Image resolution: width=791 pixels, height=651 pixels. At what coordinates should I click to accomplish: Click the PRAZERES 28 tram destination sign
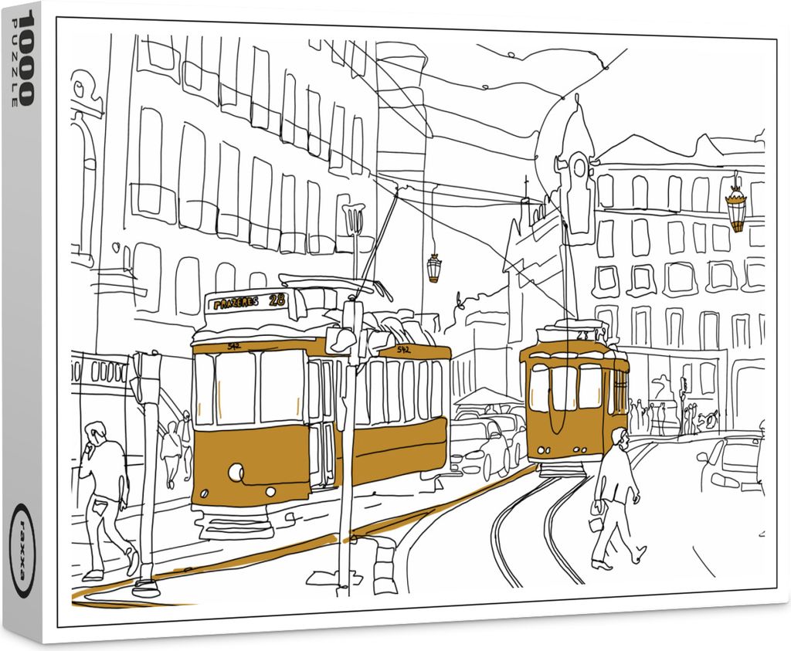tap(246, 302)
